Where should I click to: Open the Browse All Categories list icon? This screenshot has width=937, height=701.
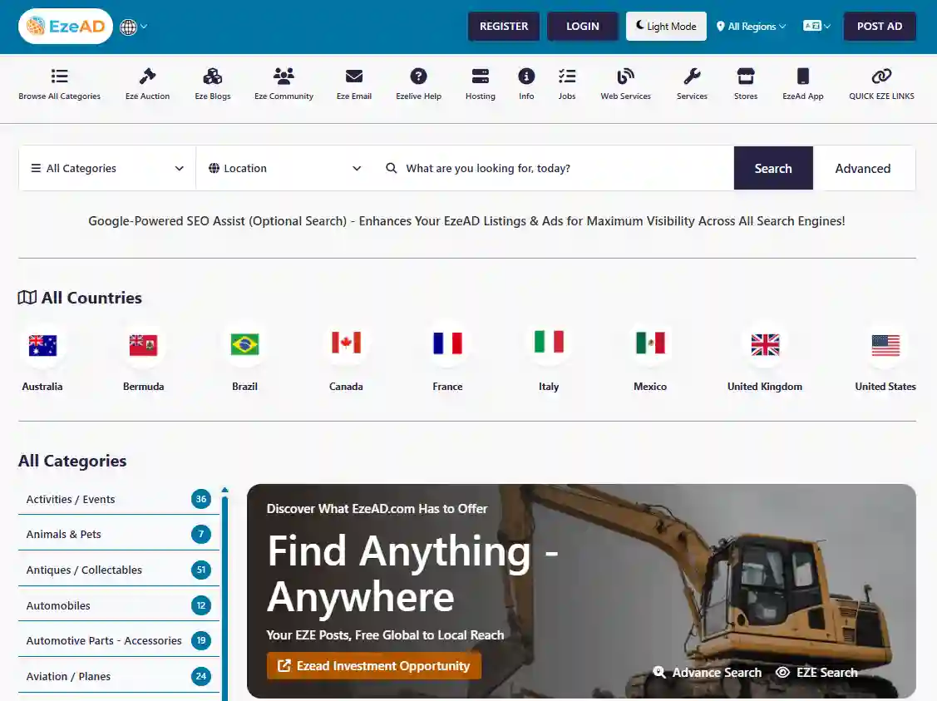59,77
